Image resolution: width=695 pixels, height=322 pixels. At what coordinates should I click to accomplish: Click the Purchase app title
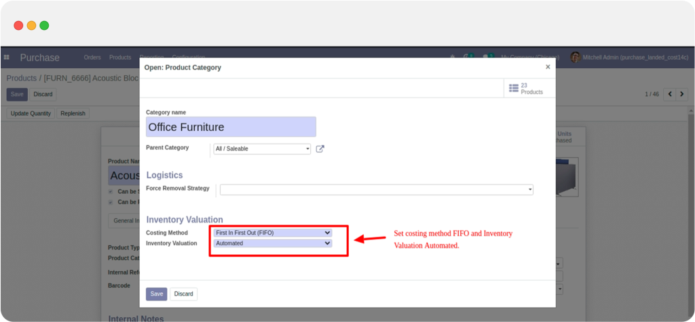coord(39,58)
